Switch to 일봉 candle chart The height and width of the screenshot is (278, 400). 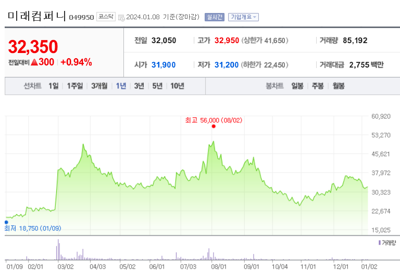(297, 86)
